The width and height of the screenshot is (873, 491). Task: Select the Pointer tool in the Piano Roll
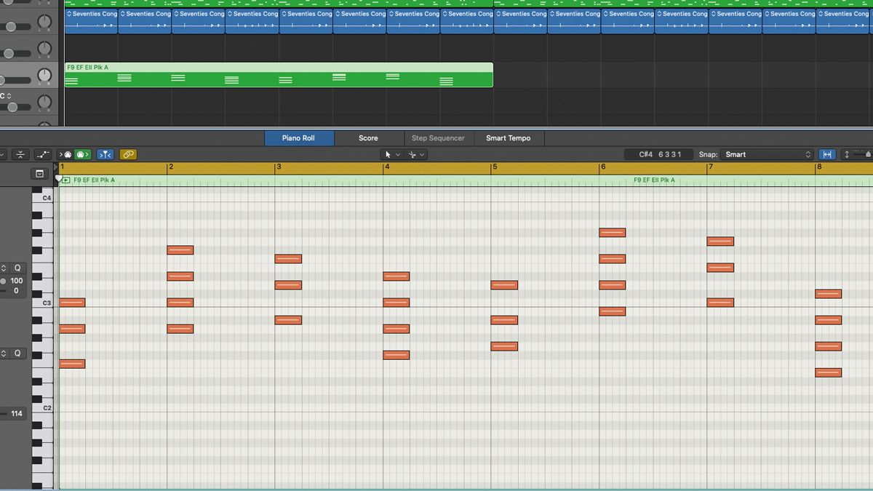(x=388, y=155)
